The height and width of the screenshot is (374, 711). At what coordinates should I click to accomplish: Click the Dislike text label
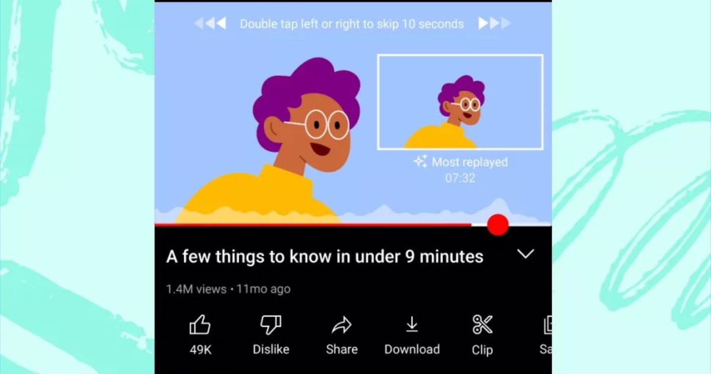(x=271, y=350)
